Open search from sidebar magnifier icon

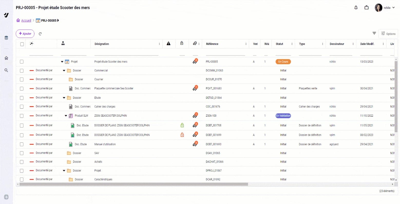click(x=6, y=70)
